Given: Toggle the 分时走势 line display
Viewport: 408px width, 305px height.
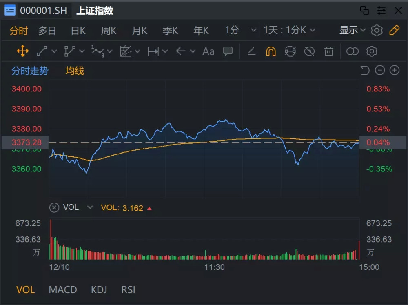Looking at the screenshot, I should 30,71.
